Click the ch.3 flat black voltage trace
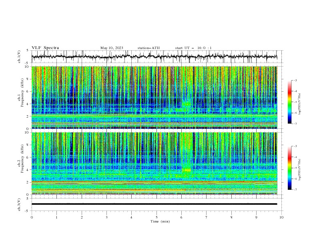Screen dimensions: 317x244 154,204
